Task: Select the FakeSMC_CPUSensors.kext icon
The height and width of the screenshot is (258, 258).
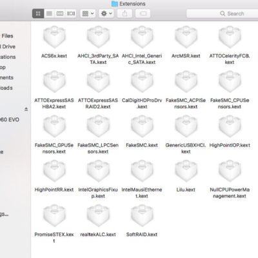Action: [x=230, y=82]
